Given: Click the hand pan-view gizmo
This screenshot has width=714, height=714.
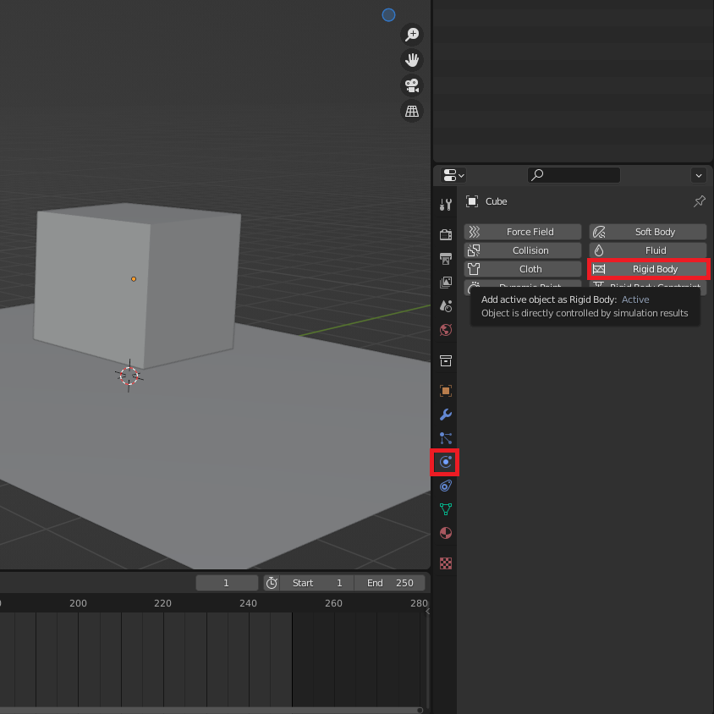Looking at the screenshot, I should tap(412, 60).
